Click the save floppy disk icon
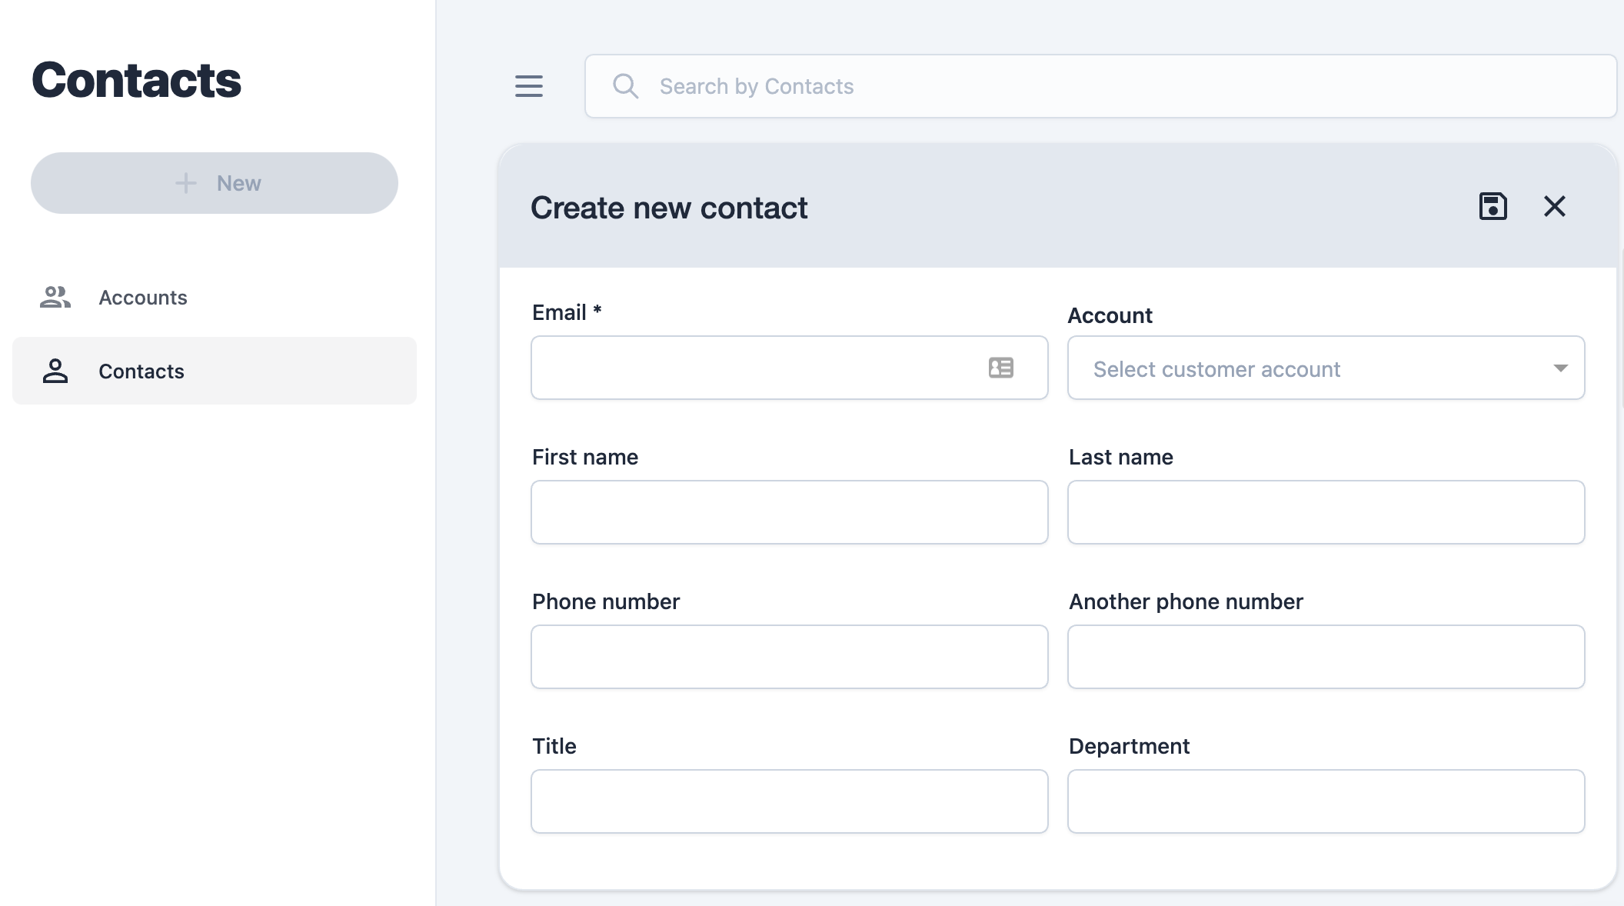 point(1493,206)
